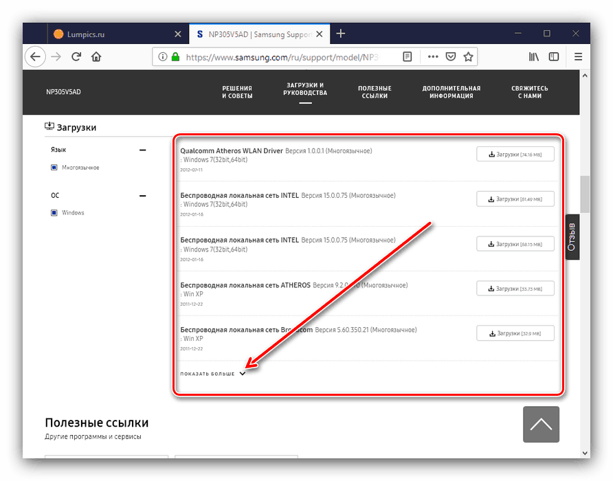Open the Library icon in toolbar
This screenshot has height=481, width=613.
coord(534,57)
